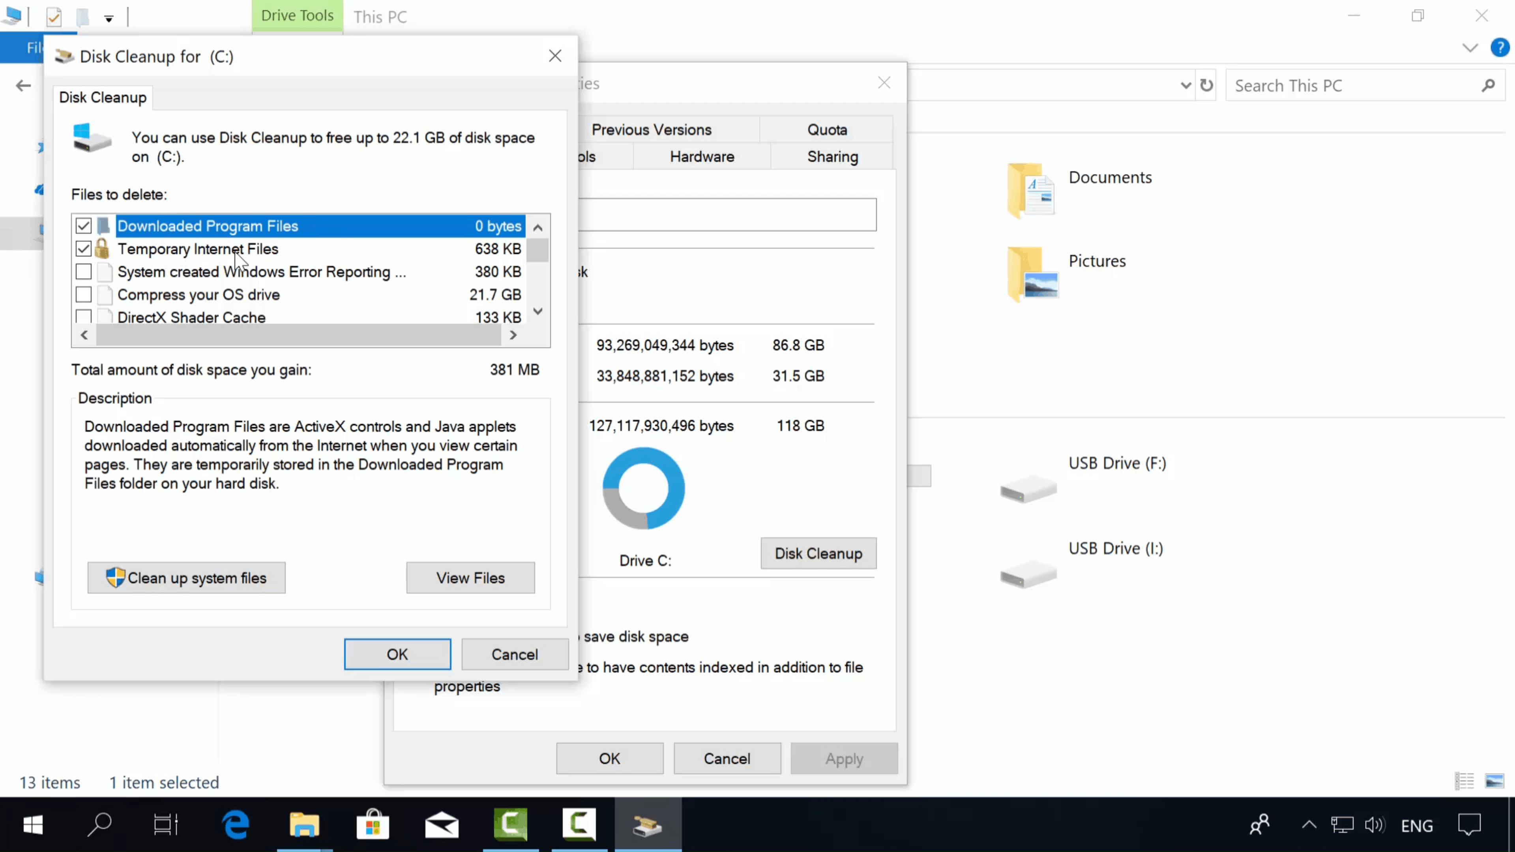Click the search magnifier icon in Explorer
The width and height of the screenshot is (1515, 852).
tap(1489, 86)
